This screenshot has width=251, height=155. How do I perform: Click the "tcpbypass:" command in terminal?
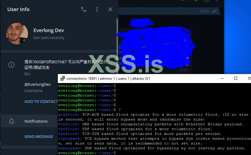(70, 139)
